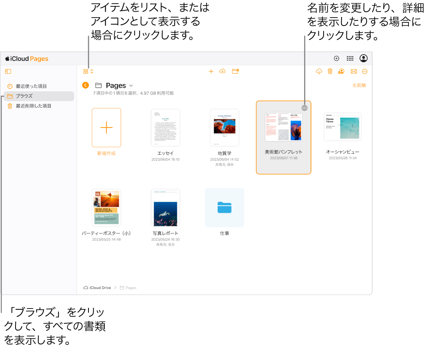Select ブラウズ in the sidebar
Screen dimensions: 430x348
pos(39,96)
